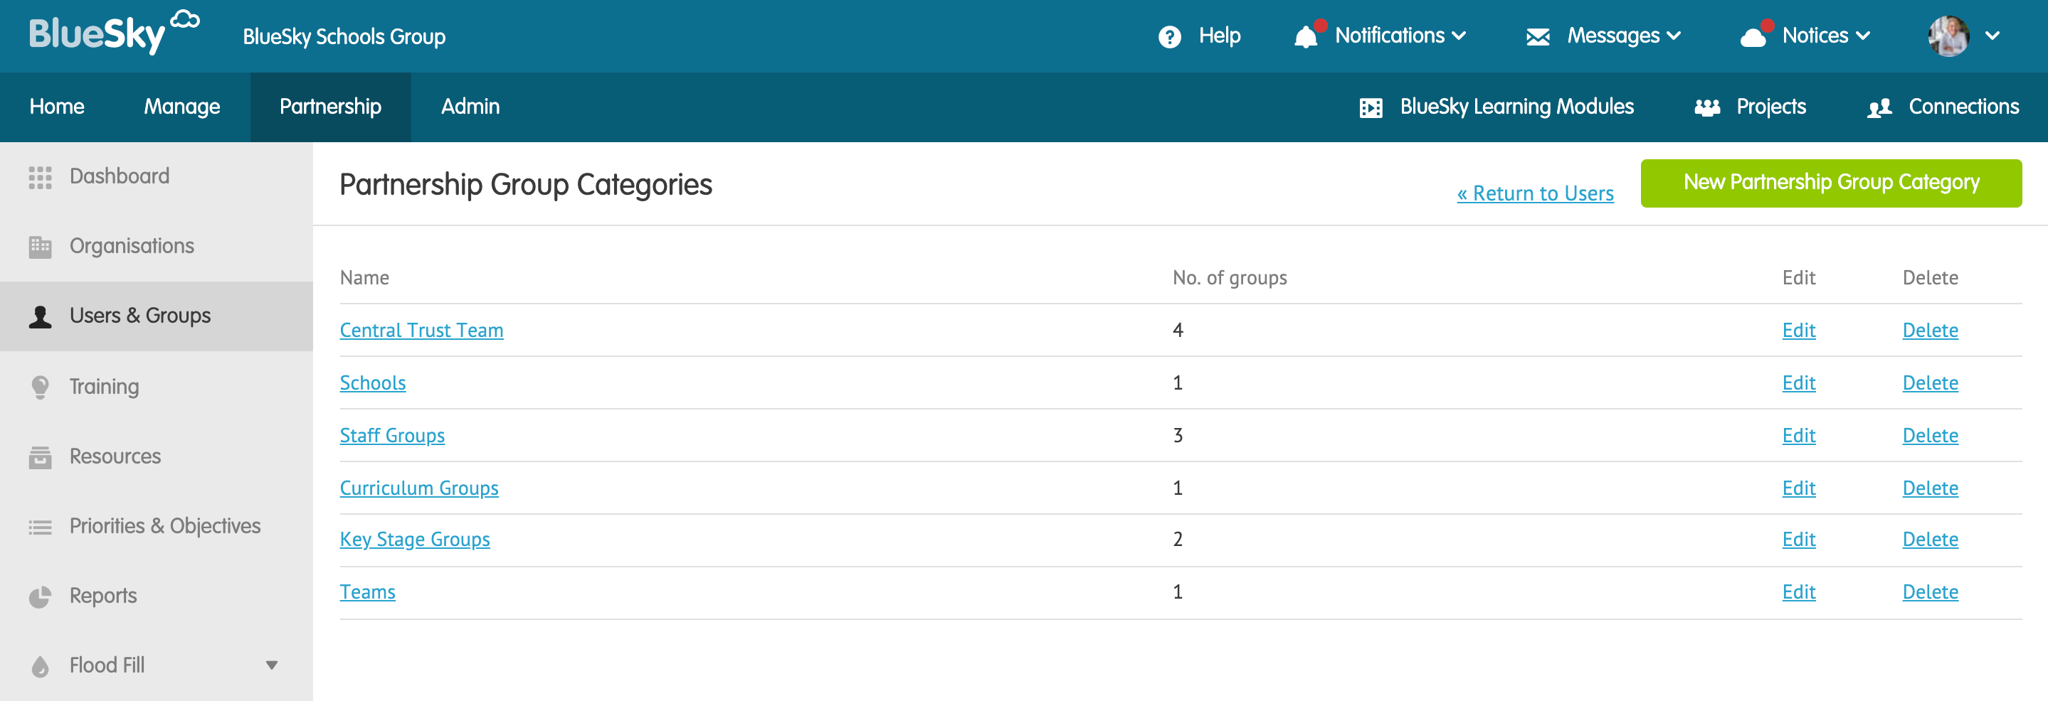Image resolution: width=2048 pixels, height=701 pixels.
Task: Select the Partnership tab
Action: coord(330,107)
